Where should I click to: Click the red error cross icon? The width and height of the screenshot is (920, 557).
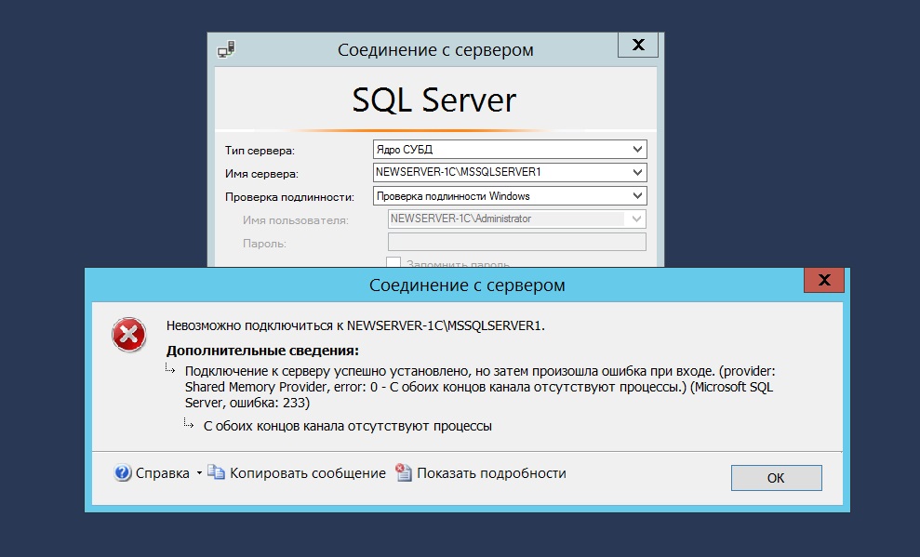(128, 334)
